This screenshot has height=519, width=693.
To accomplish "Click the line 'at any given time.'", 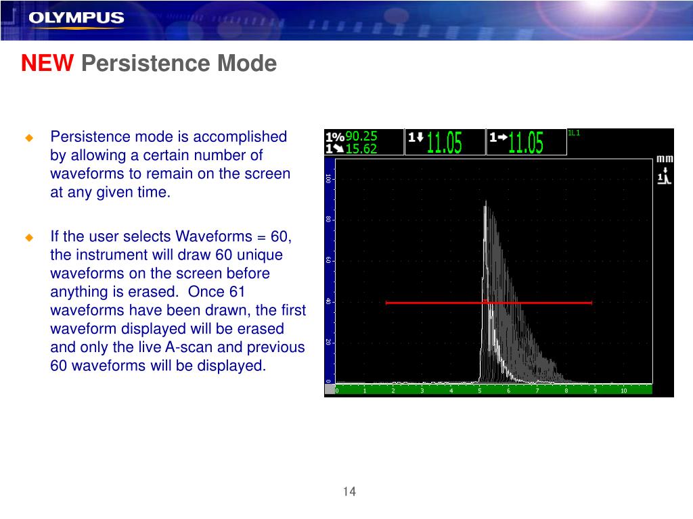I will 110,193.
